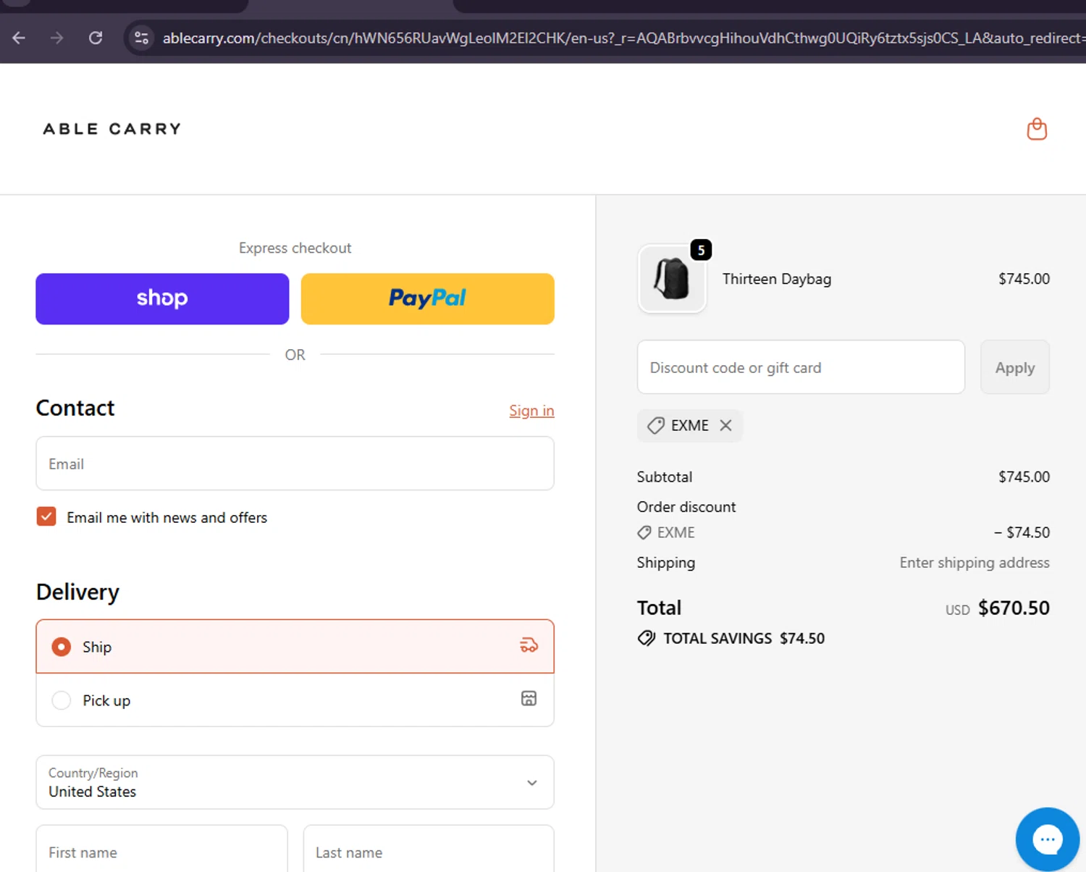This screenshot has width=1086, height=872.
Task: Click the store icon on Pick up row
Action: [x=529, y=699]
